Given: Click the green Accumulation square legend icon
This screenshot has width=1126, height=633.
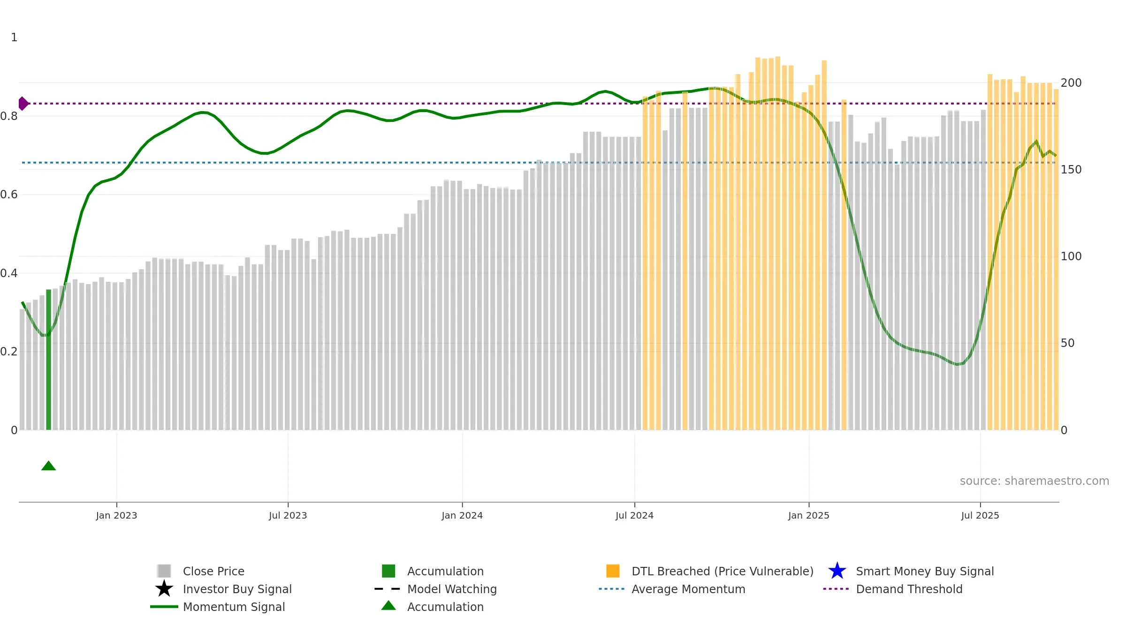Looking at the screenshot, I should 388,571.
